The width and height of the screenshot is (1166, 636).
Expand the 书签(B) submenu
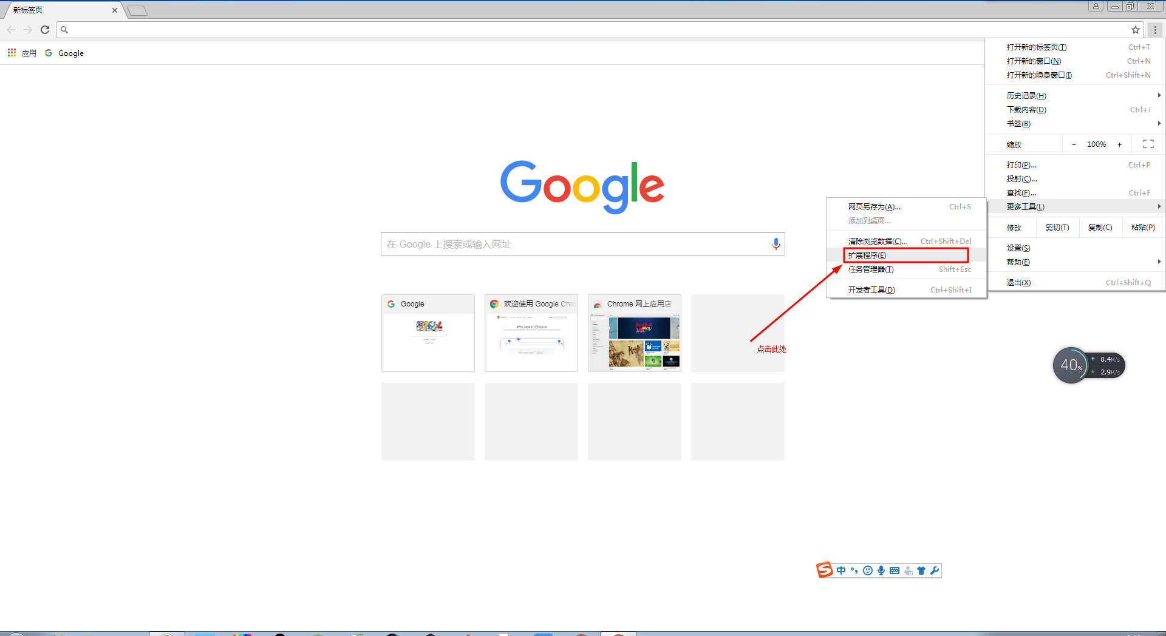[x=1075, y=124]
